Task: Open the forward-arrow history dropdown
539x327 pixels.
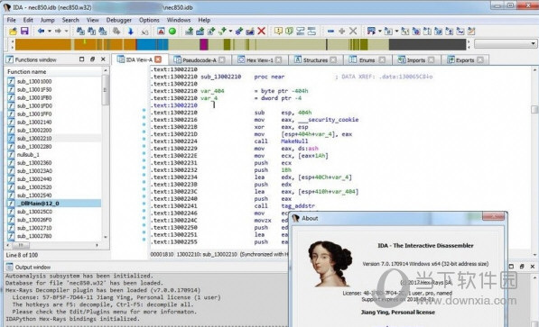Action: [x=66, y=32]
